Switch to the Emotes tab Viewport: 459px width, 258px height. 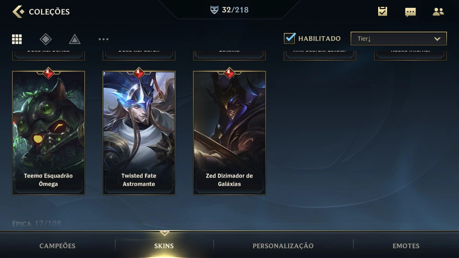pyautogui.click(x=406, y=246)
